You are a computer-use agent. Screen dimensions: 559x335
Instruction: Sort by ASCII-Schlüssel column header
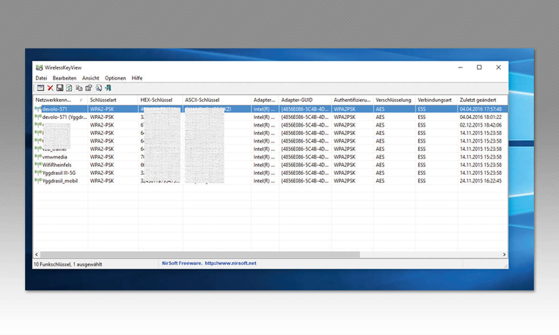pos(217,100)
